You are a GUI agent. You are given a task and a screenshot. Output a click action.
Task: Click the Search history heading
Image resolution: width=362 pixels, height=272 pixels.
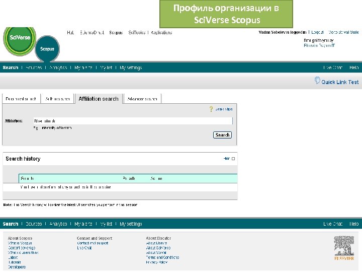click(23, 159)
